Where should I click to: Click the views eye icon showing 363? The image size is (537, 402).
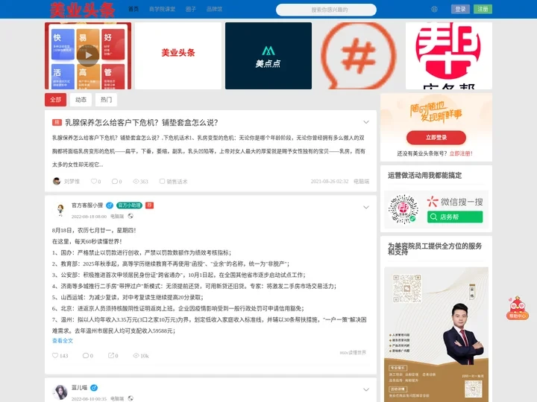tap(136, 181)
